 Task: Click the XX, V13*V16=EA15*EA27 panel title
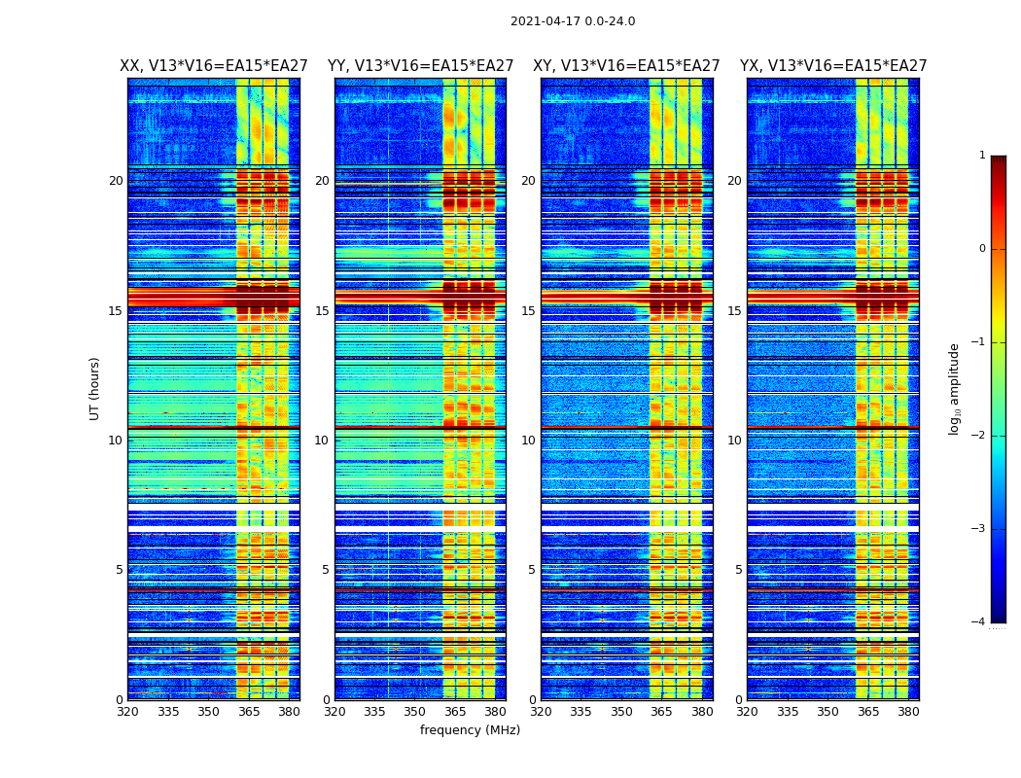(214, 66)
